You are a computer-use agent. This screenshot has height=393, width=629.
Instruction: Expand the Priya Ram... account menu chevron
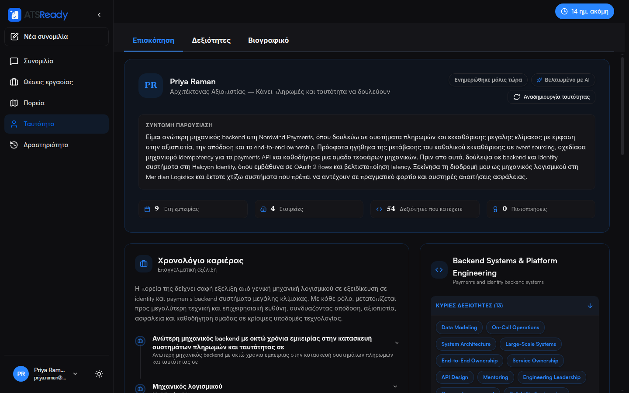[75, 374]
